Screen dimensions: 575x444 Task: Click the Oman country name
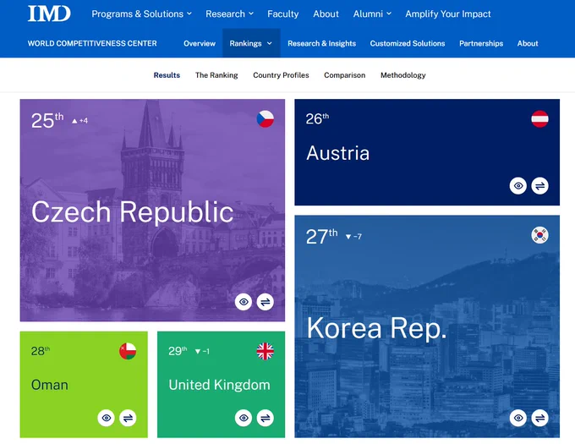pyautogui.click(x=50, y=385)
